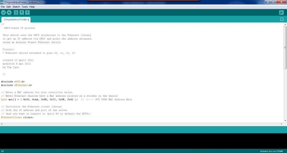287x153 pixels.
Task: Click the Arduino logo in the title bar
Action: click(2, 2)
